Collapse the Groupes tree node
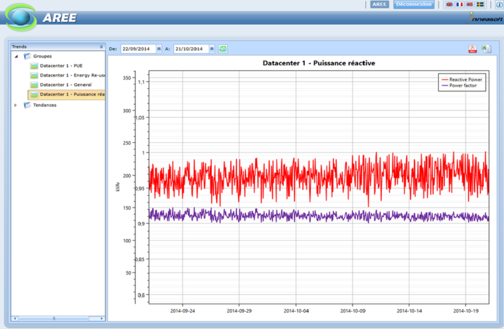Viewport: 504px width, 329px height. (x=16, y=56)
